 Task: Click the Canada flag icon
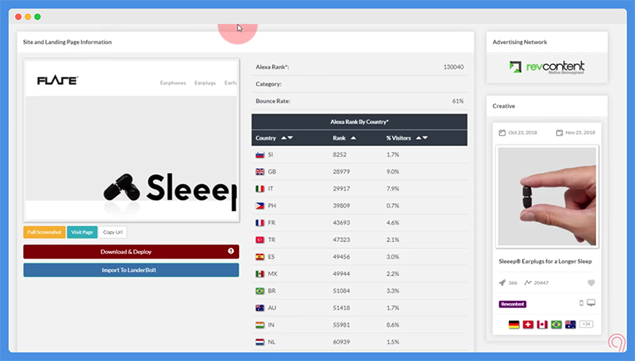pos(542,325)
